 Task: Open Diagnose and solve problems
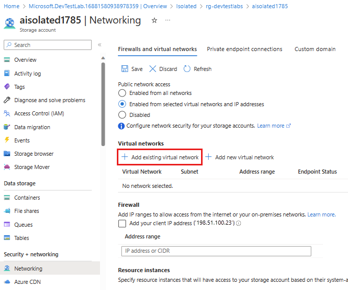click(x=50, y=100)
